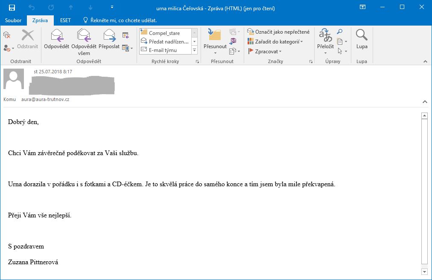The image size is (432, 280).
Task: Open the Zařadit do kategorií dropdown
Action: pyautogui.click(x=275, y=42)
